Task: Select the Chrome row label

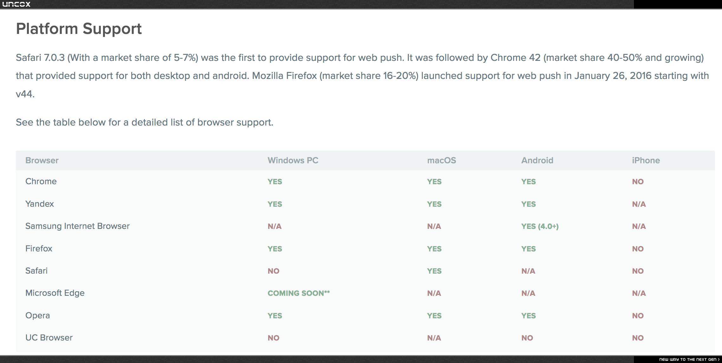Action: pyautogui.click(x=41, y=181)
